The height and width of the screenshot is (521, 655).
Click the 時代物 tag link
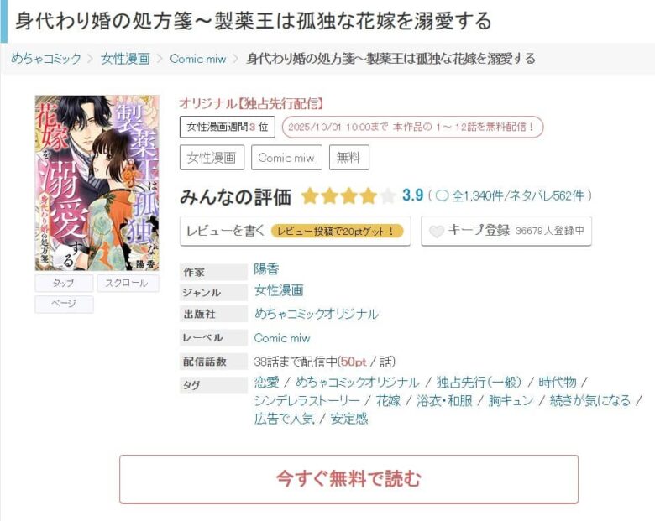(558, 382)
